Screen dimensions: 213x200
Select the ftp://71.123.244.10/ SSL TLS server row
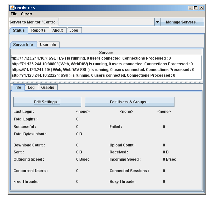(106, 58)
